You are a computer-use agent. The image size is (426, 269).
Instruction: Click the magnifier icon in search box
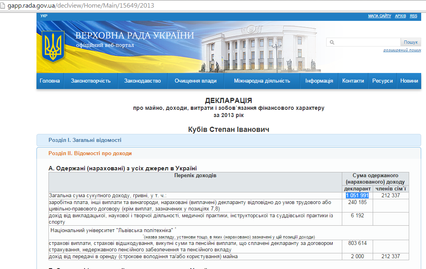pyautogui.click(x=332, y=42)
